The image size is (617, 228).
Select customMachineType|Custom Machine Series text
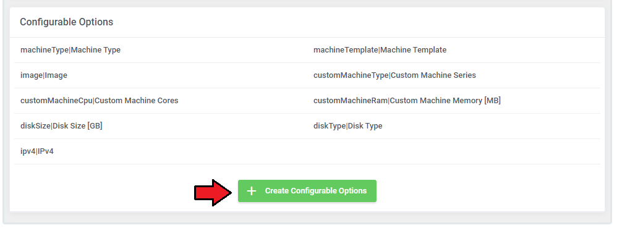coord(394,75)
